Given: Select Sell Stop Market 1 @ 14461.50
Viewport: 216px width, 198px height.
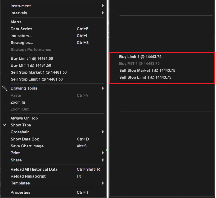Looking at the screenshot, I should pyautogui.click(x=39, y=72).
